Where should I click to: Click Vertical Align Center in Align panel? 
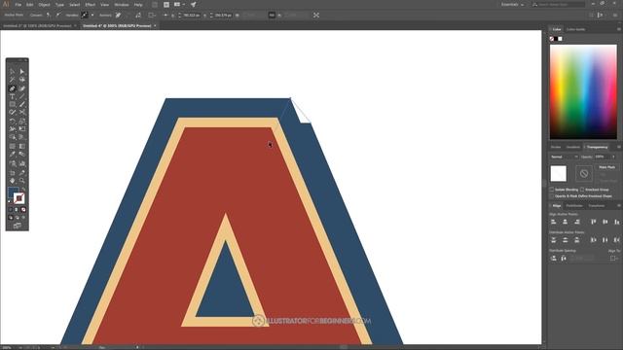[605, 222]
